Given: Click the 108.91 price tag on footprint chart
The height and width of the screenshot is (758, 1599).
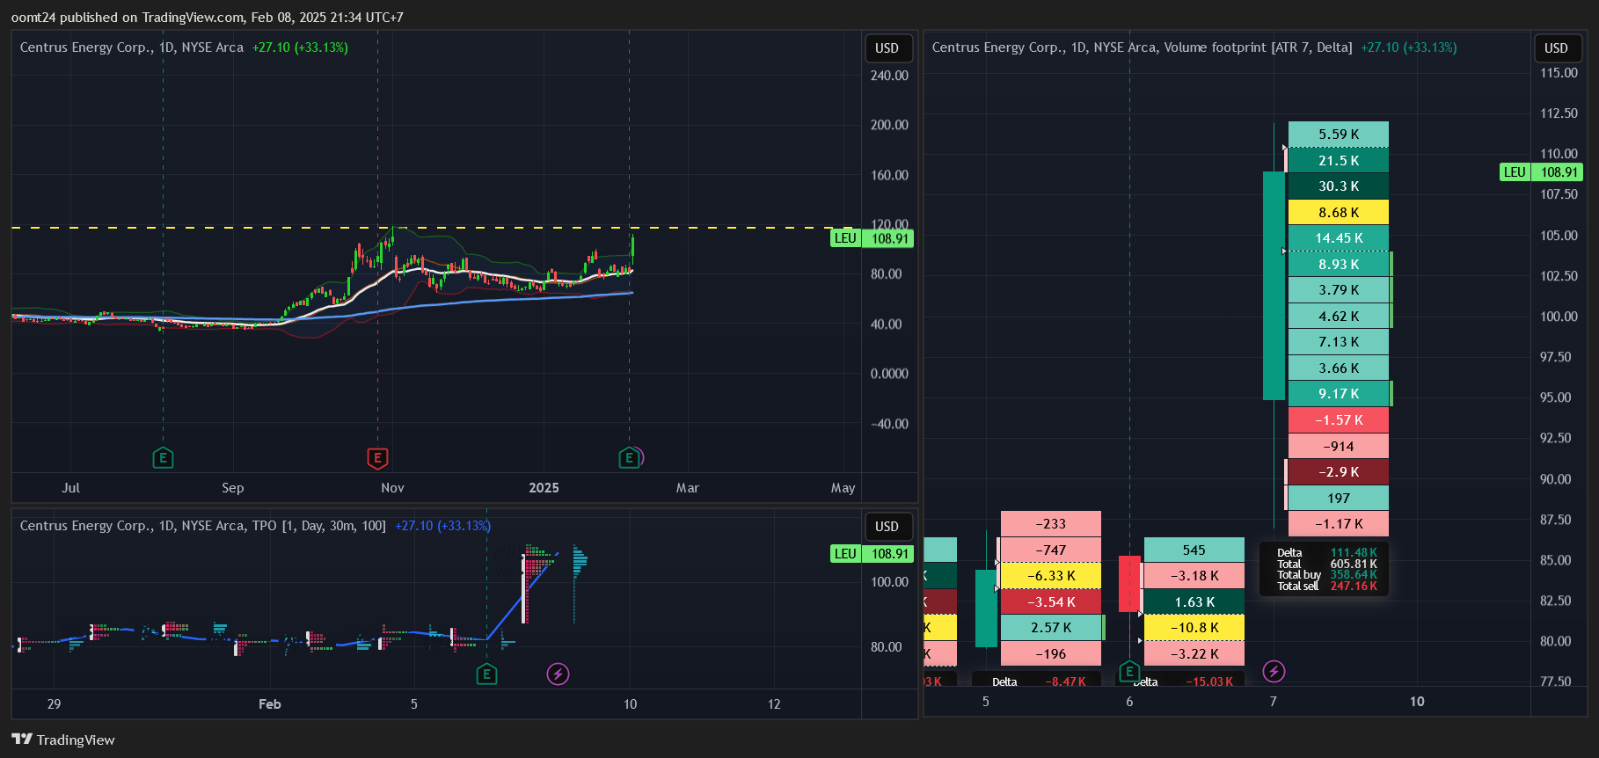Looking at the screenshot, I should tap(1559, 172).
